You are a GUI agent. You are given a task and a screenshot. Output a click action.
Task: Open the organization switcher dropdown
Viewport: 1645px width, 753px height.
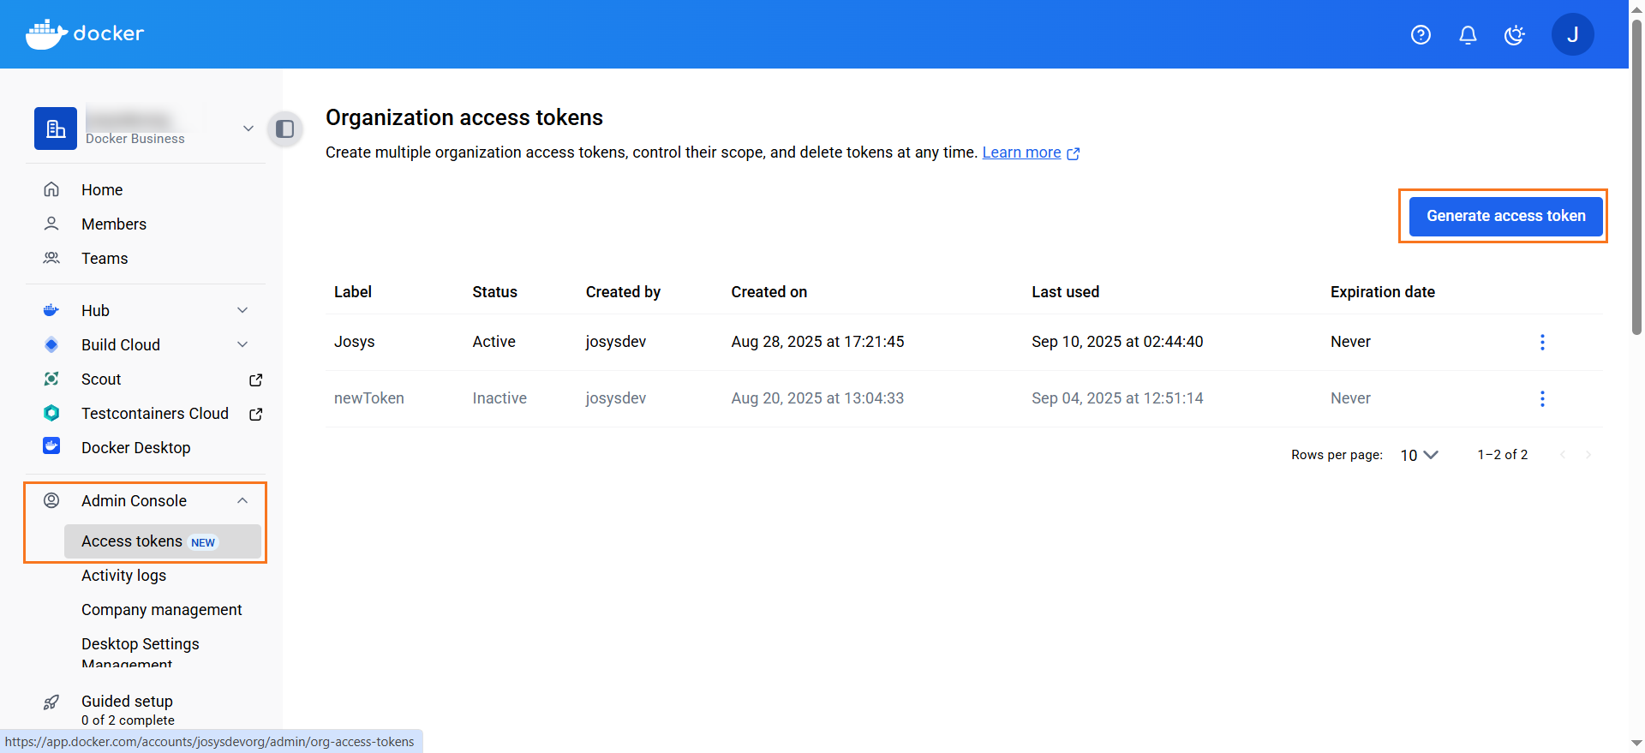tap(248, 128)
